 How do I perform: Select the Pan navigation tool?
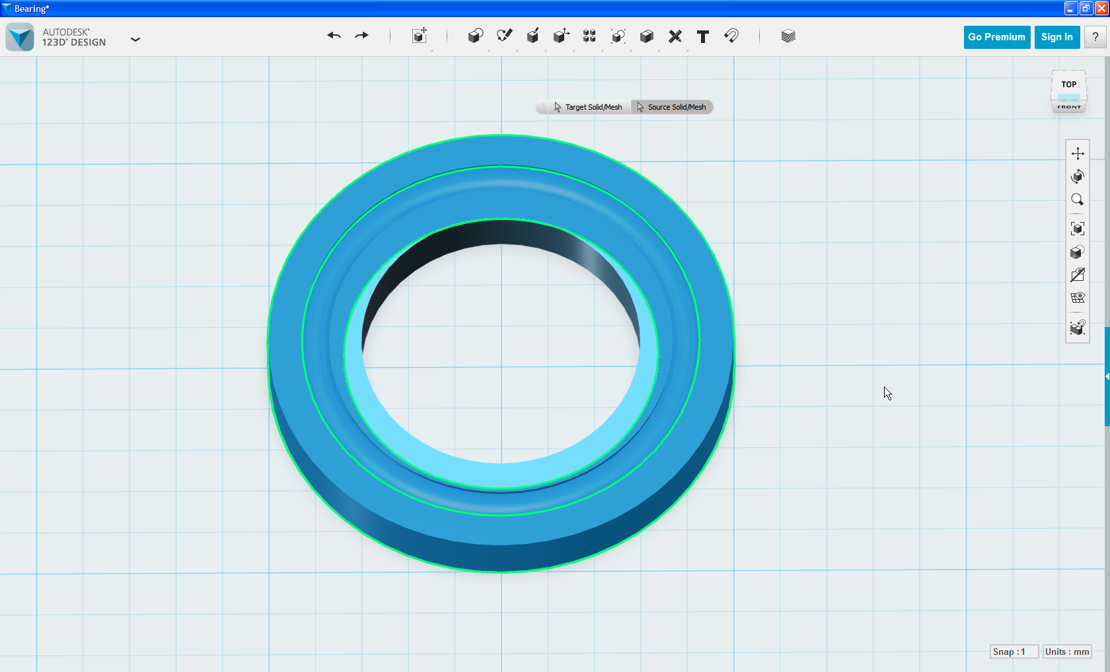coord(1078,153)
